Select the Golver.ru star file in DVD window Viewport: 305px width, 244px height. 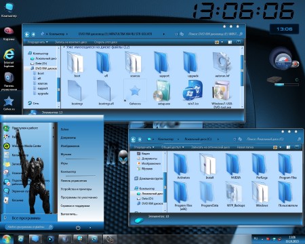pyautogui.click(x=135, y=92)
